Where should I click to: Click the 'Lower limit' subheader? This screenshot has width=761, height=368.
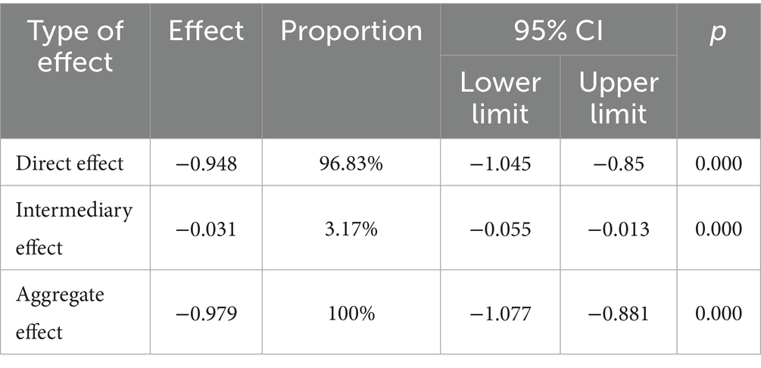[x=501, y=98]
